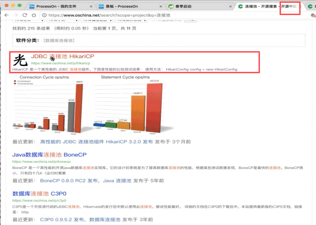
Task: Reload the page with the refresh icon
Action: 25,15
